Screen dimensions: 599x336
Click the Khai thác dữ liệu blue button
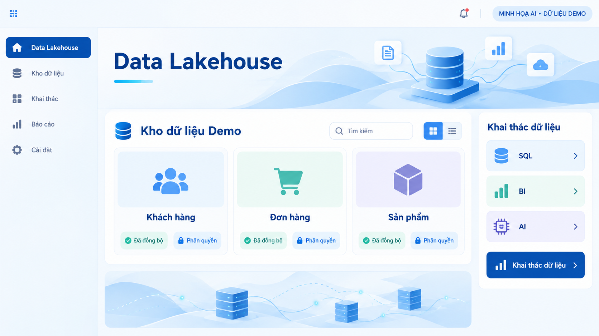pyautogui.click(x=536, y=265)
